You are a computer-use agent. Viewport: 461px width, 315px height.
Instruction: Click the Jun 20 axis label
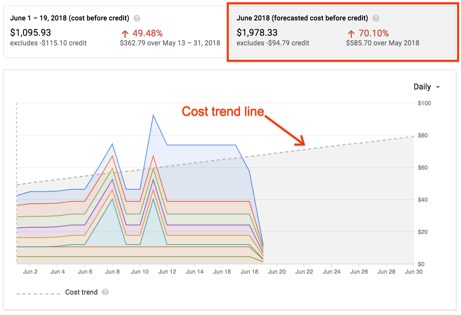point(277,271)
